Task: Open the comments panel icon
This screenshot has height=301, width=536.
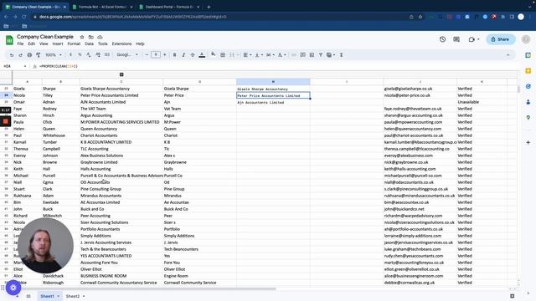Action: 456,39
